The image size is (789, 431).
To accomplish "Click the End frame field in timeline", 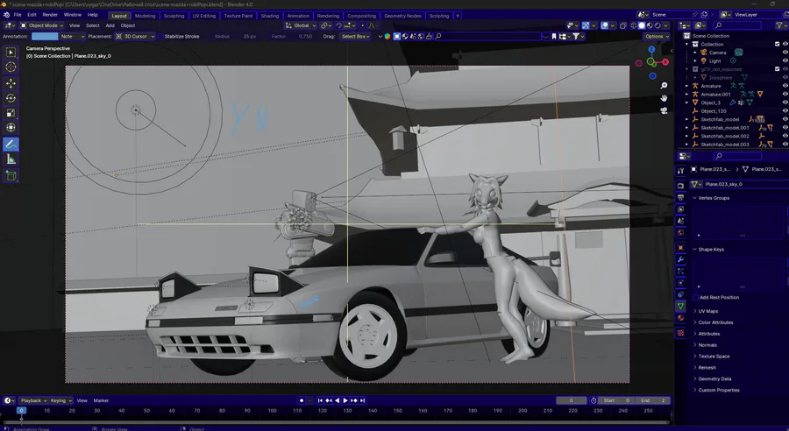I will (x=653, y=400).
